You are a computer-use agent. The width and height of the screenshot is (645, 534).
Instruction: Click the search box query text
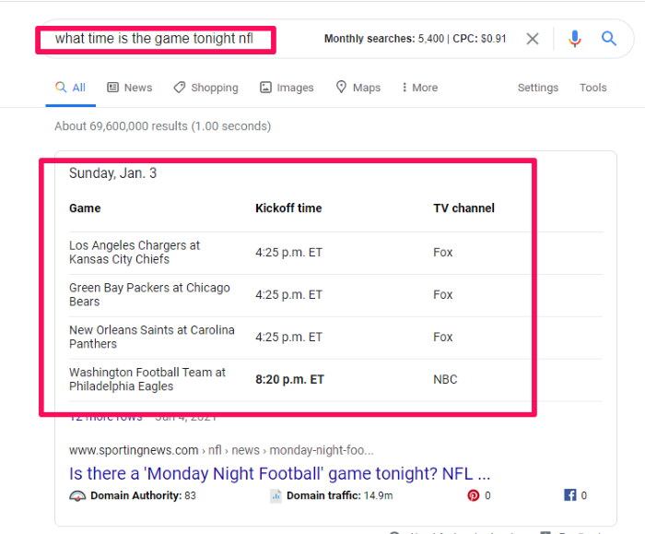[154, 39]
